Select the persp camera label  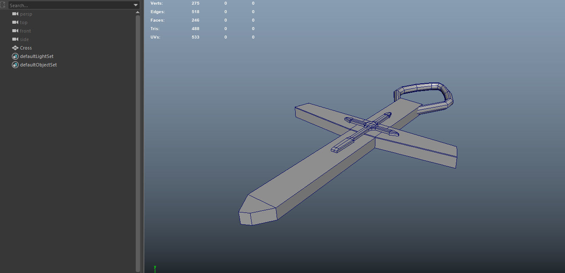tap(26, 14)
